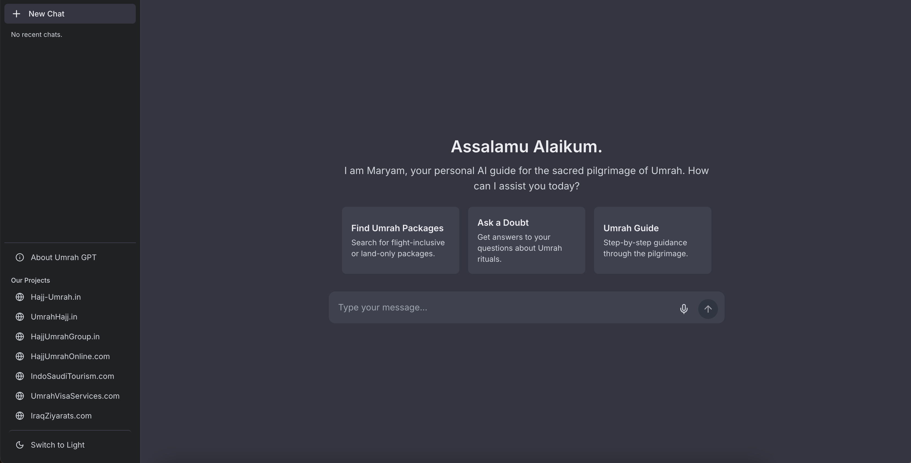Screen dimensions: 911x463
Task: Open About Umrah GPT
Action: tap(63, 258)
